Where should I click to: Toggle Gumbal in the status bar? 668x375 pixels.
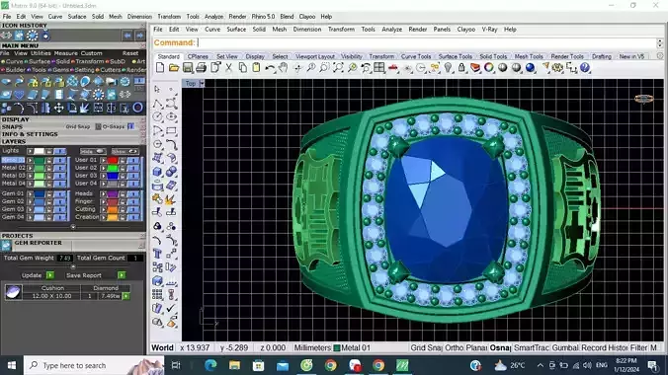click(x=565, y=347)
